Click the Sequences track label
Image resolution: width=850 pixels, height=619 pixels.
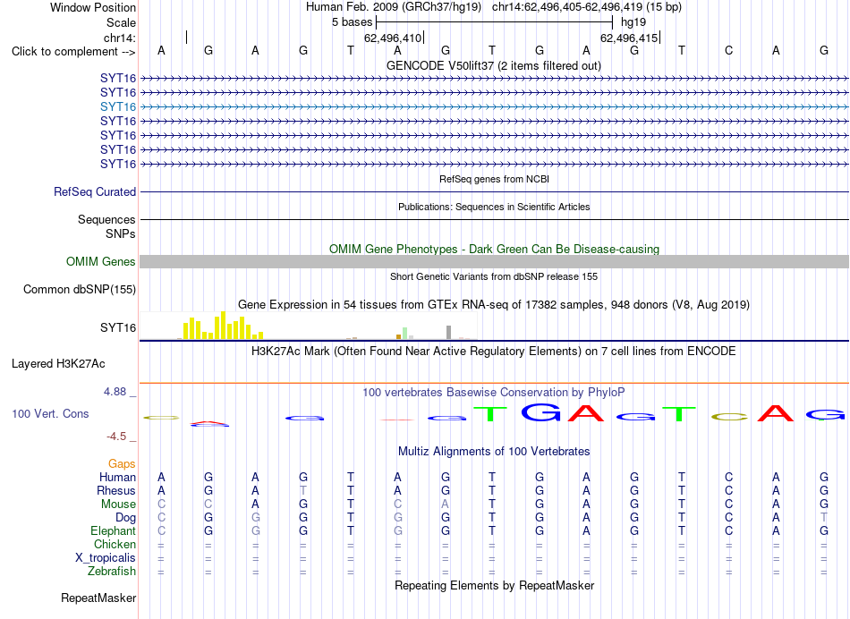tap(106, 219)
